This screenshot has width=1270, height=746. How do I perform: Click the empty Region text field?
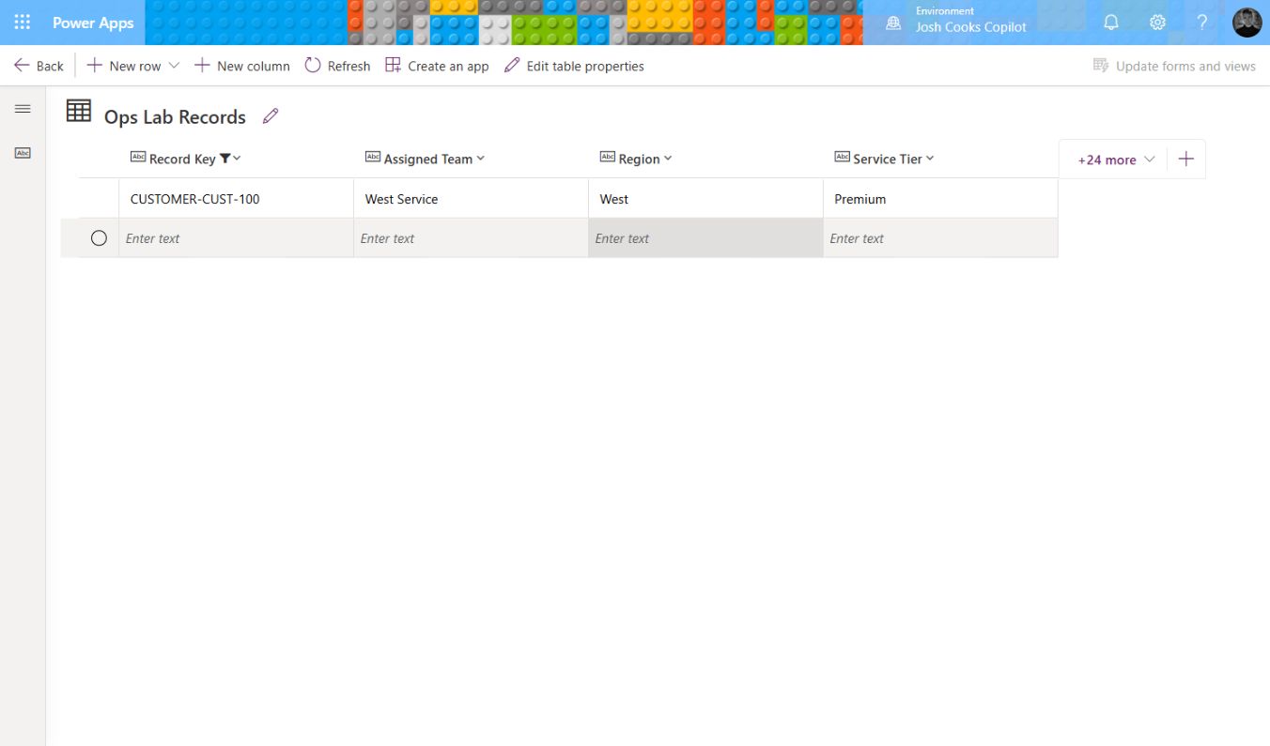point(705,238)
